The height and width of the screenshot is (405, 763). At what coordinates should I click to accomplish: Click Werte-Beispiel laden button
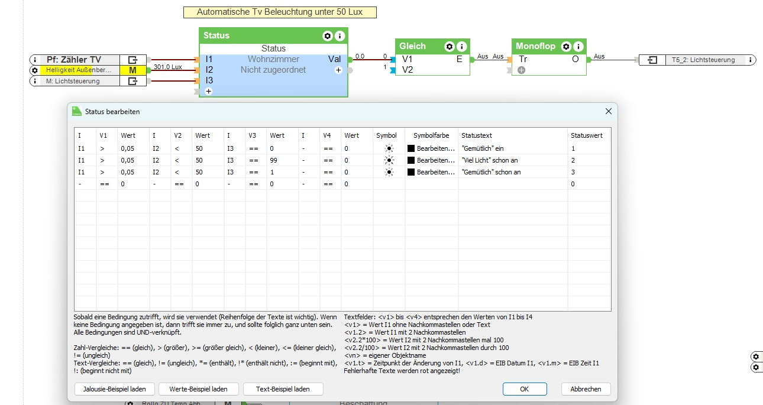[199, 389]
